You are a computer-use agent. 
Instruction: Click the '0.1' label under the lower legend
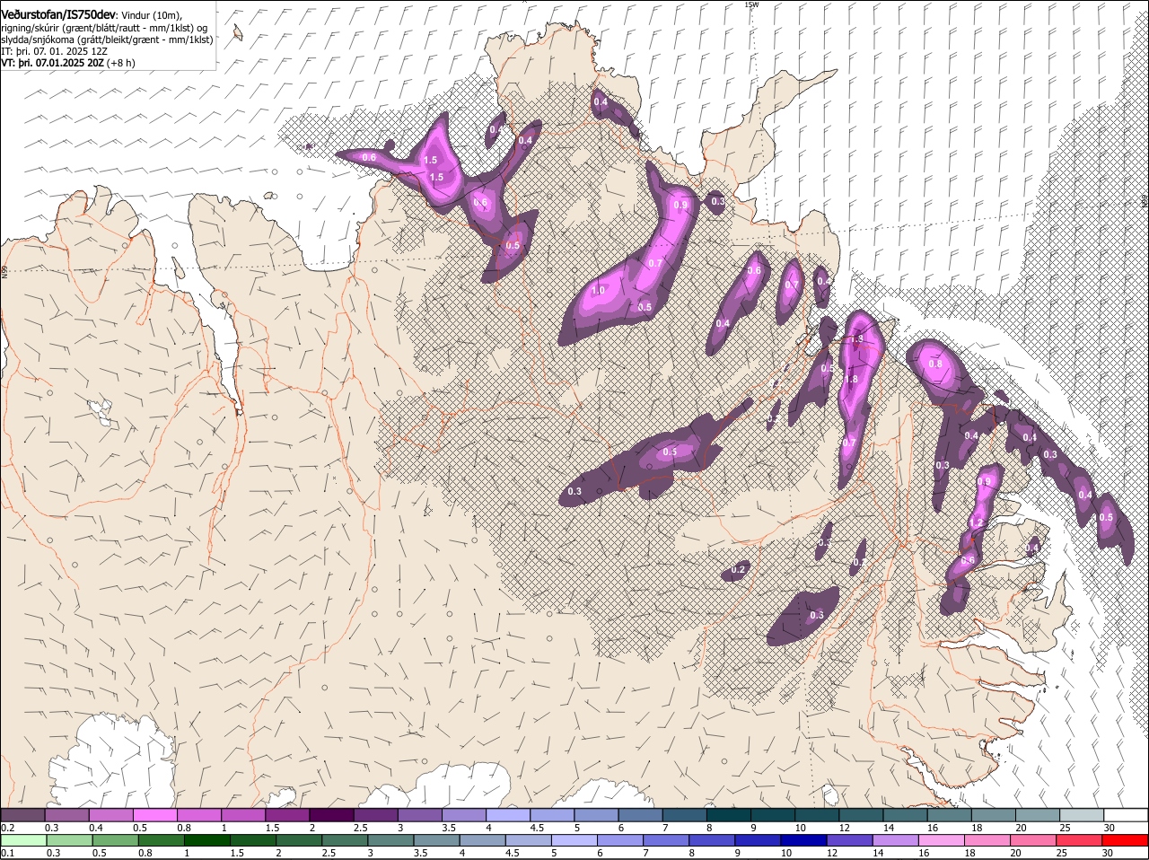point(7,852)
